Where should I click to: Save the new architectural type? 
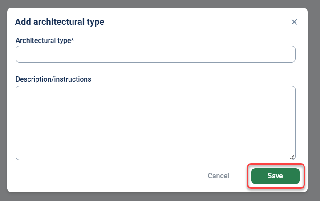click(x=275, y=176)
